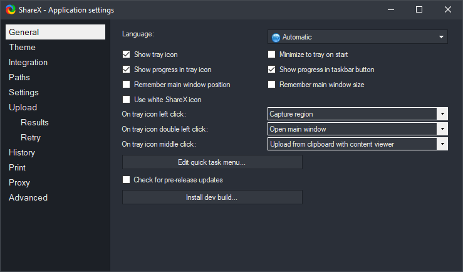Switch to the Theme settings section
Screen dimensions: 463x272
click(22, 47)
